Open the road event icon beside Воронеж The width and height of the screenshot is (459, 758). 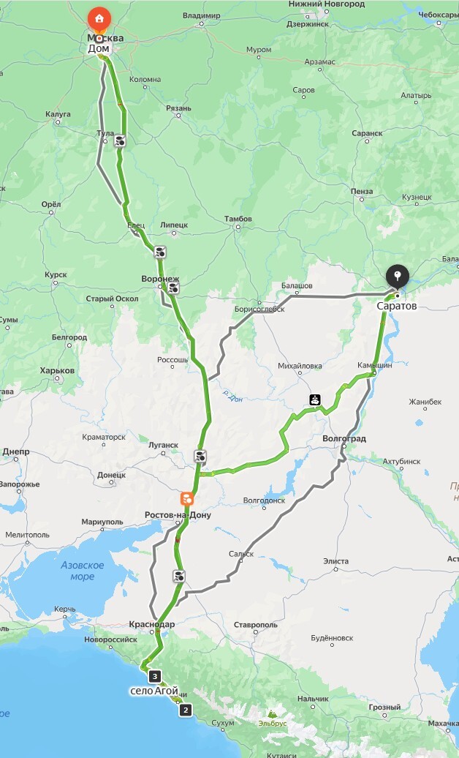[173, 288]
